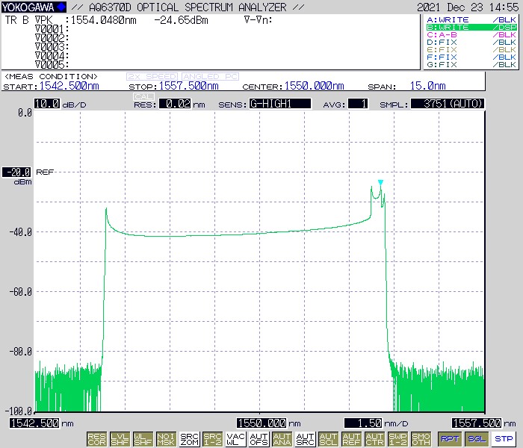Select the NOI MSK icon
The image size is (523, 448).
[167, 438]
